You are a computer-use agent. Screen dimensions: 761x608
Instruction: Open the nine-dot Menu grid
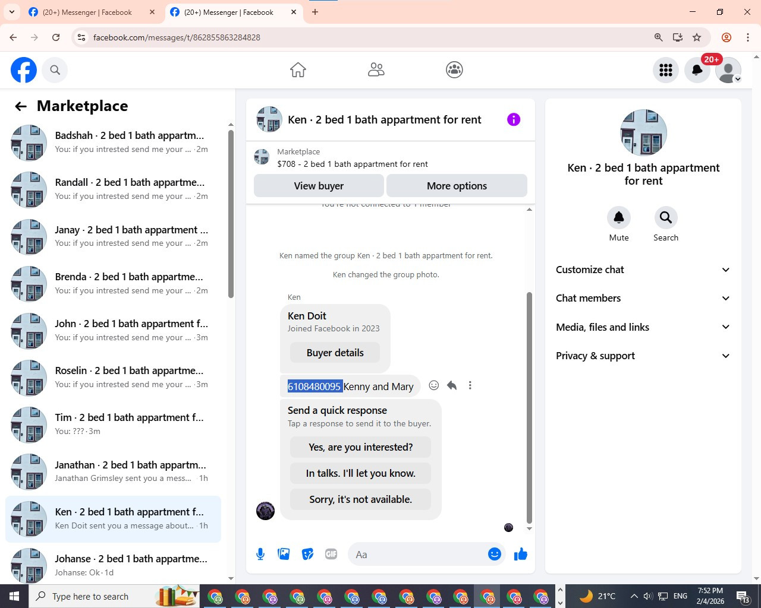tap(666, 70)
